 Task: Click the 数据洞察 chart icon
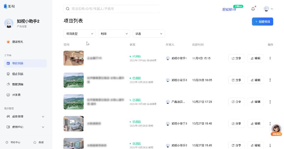(8, 84)
